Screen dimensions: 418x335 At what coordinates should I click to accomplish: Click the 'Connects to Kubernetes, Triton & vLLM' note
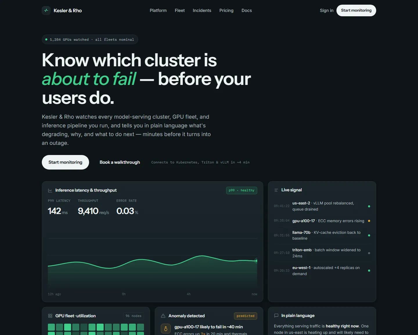click(200, 162)
